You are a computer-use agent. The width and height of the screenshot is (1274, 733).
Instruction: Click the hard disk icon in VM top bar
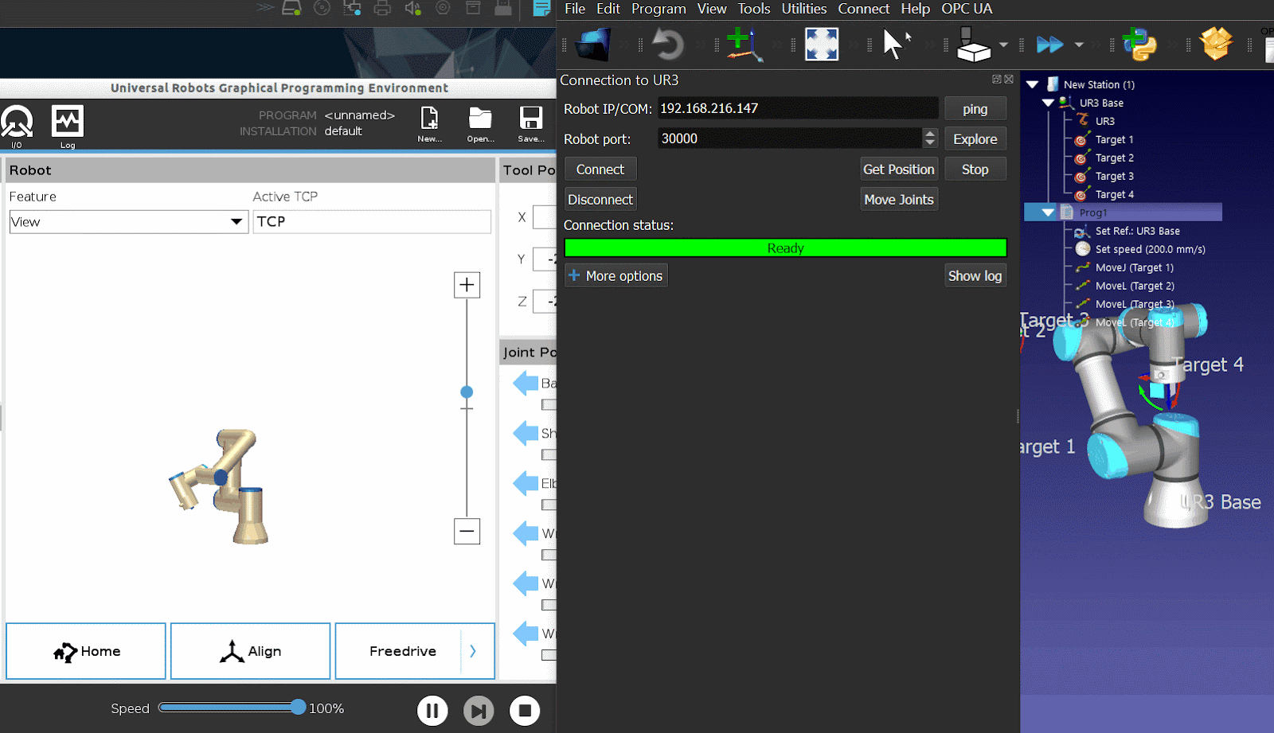(x=291, y=8)
